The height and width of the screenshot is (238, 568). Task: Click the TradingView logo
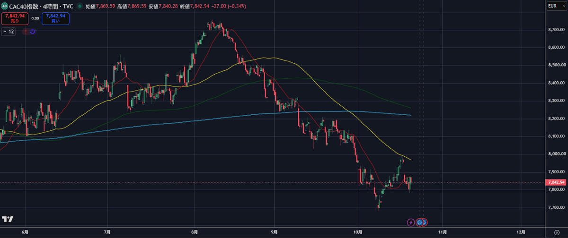tap(7, 219)
